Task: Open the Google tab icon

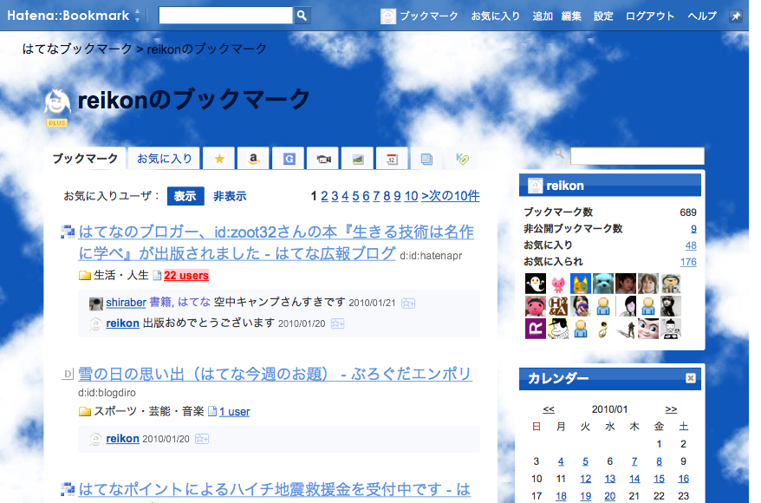Action: pyautogui.click(x=289, y=159)
